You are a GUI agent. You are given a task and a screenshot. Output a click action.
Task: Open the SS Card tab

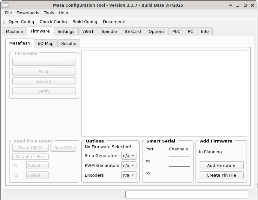(133, 31)
